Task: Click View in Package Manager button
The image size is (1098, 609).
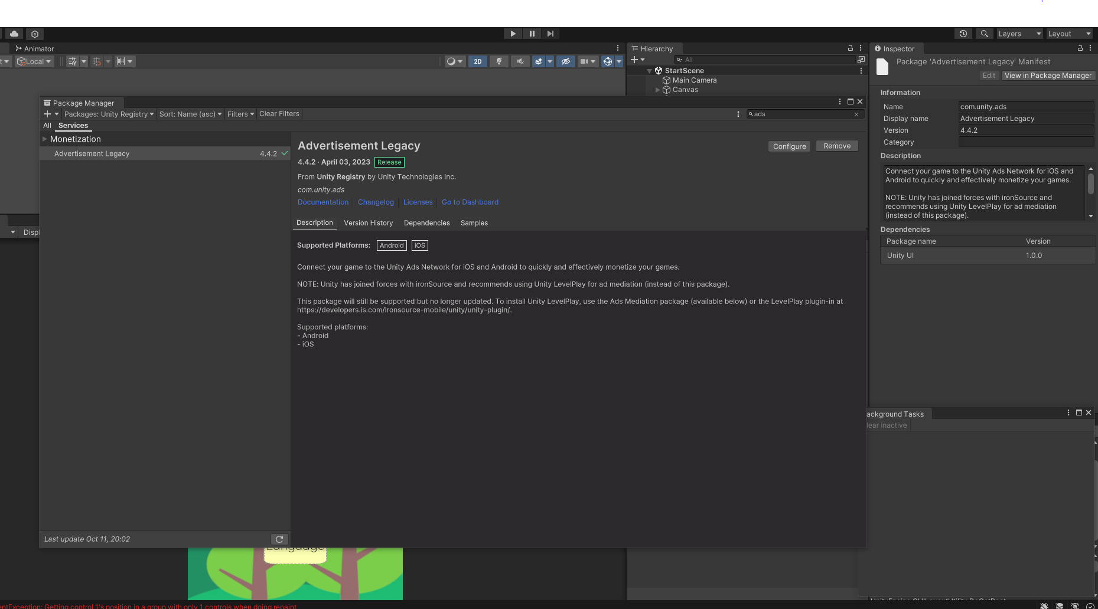Action: click(x=1048, y=76)
